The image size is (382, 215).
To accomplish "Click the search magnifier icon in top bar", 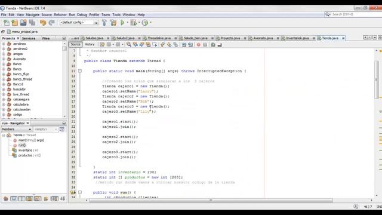I will click(x=328, y=14).
